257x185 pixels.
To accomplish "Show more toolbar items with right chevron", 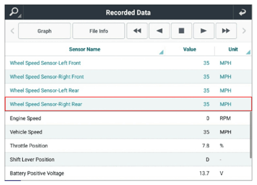I will (244, 31).
